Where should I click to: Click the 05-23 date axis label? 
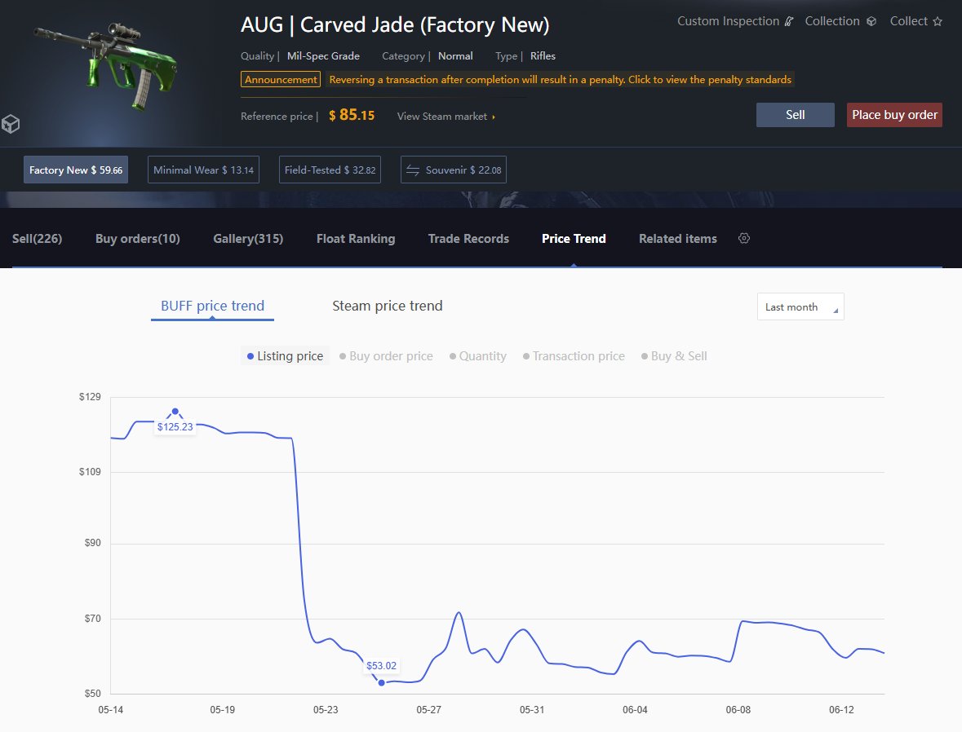pyautogui.click(x=326, y=710)
